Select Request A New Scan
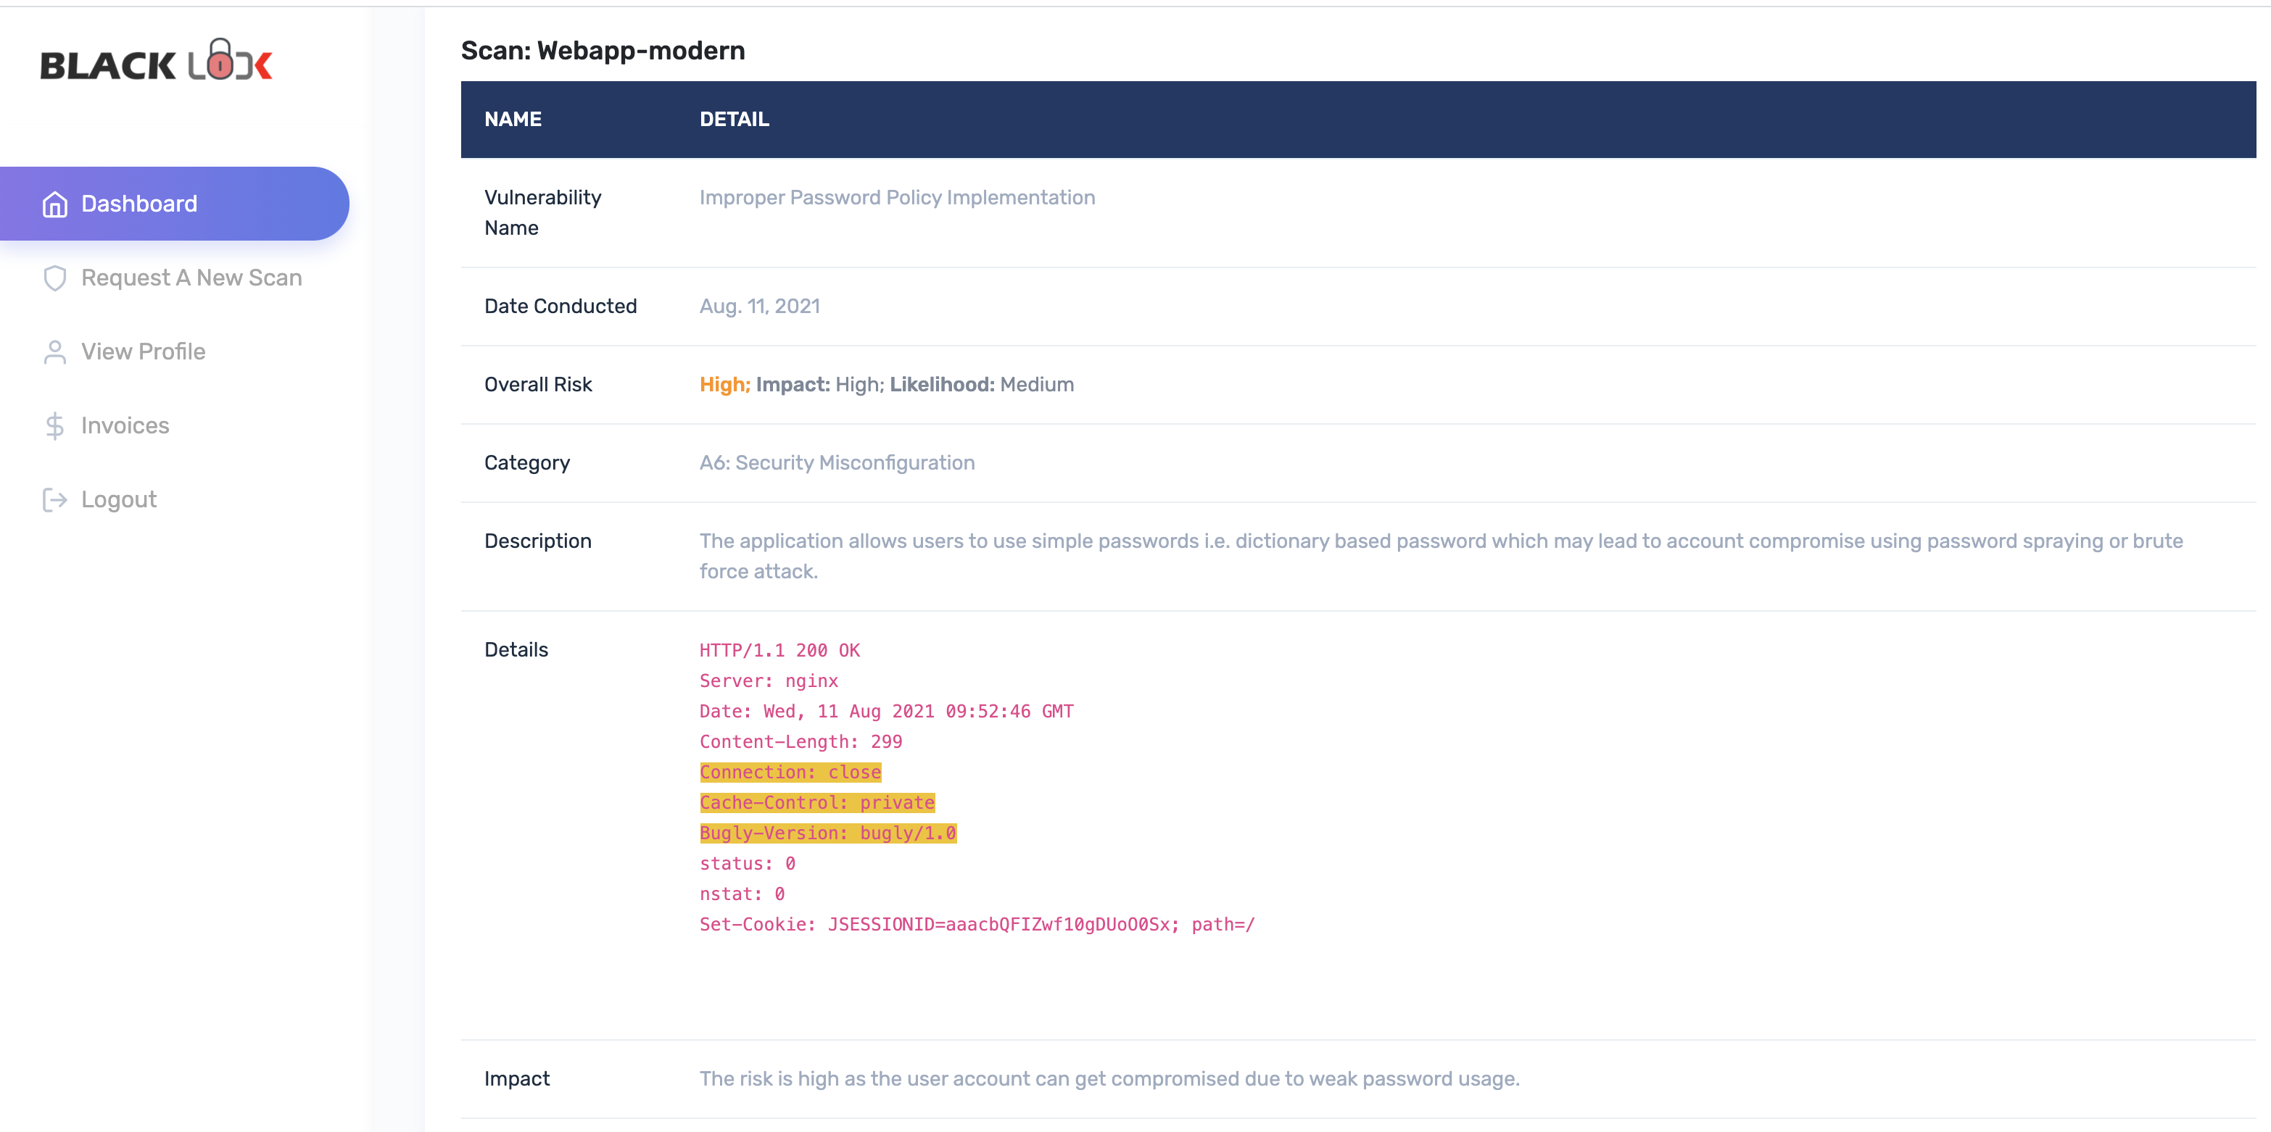The height and width of the screenshot is (1132, 2271). (x=191, y=278)
